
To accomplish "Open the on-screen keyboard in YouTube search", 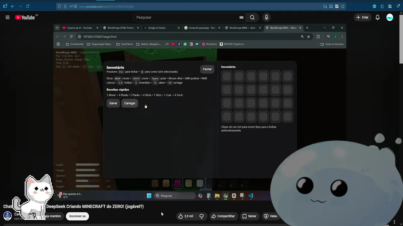I will coord(241,18).
